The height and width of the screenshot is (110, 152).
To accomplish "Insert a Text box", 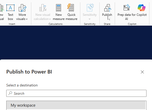I will point(10,12).
